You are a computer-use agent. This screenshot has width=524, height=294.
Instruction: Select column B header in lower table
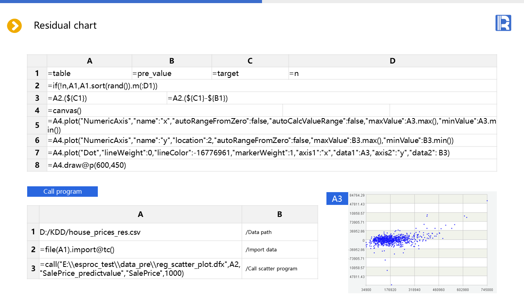279,214
